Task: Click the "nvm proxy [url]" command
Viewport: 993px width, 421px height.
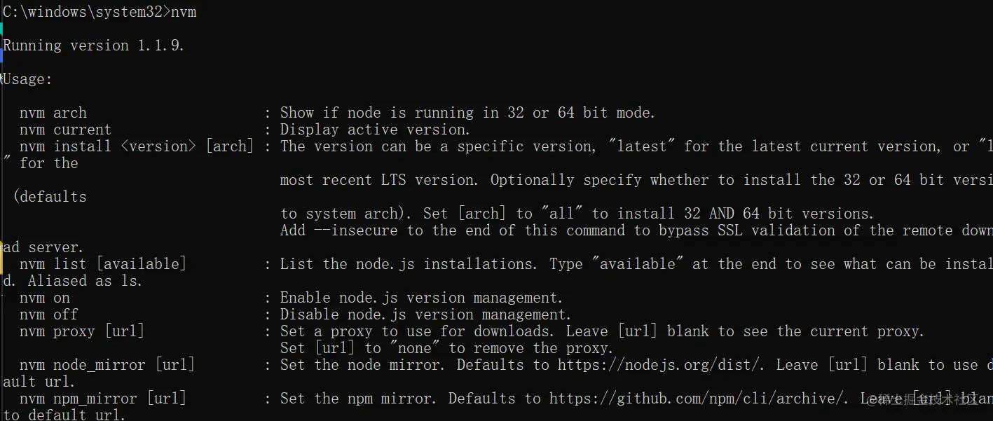Action: [82, 331]
